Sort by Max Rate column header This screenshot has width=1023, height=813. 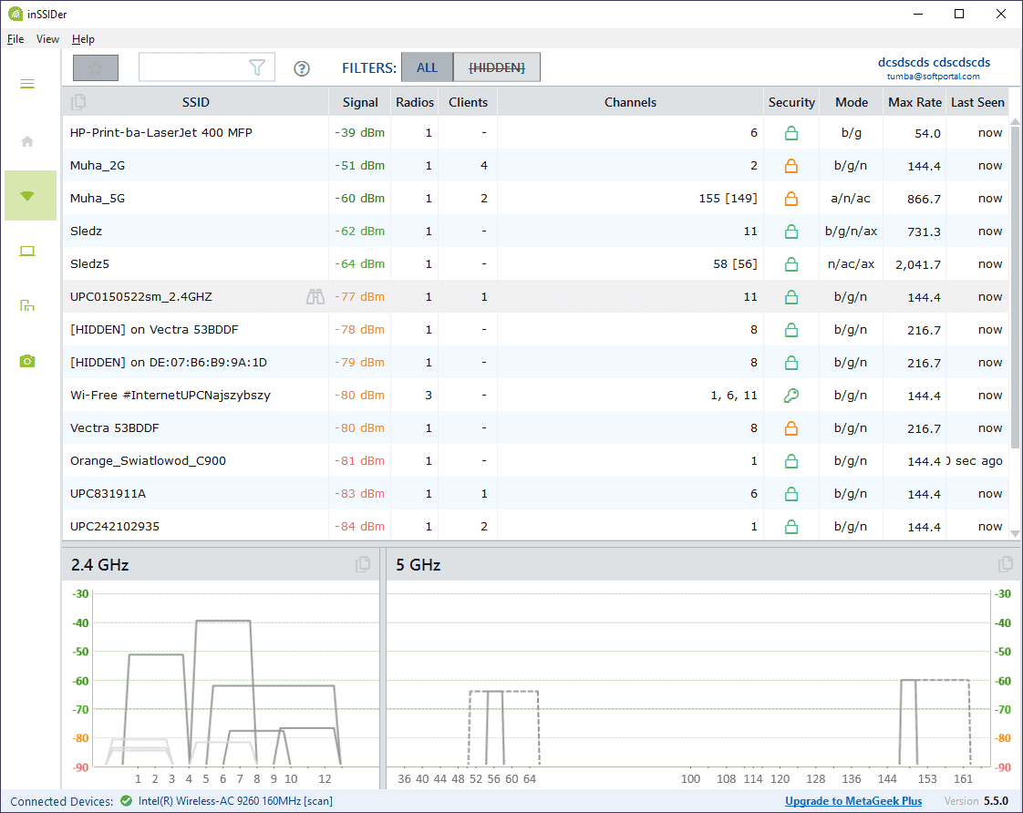tap(914, 102)
